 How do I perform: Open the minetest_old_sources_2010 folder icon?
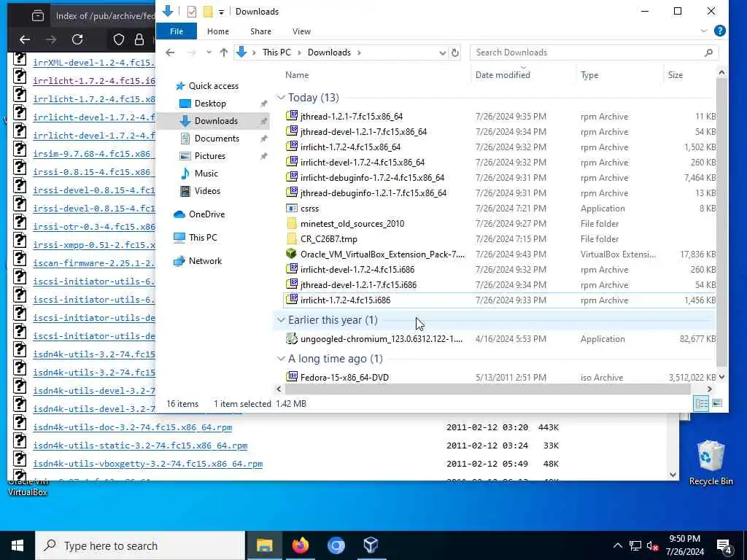[292, 223]
